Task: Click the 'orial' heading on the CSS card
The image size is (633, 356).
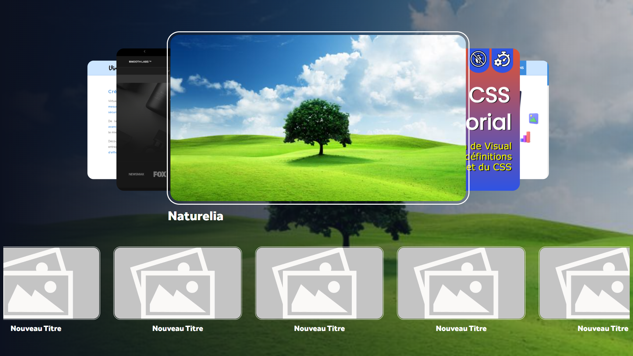Action: (x=489, y=122)
